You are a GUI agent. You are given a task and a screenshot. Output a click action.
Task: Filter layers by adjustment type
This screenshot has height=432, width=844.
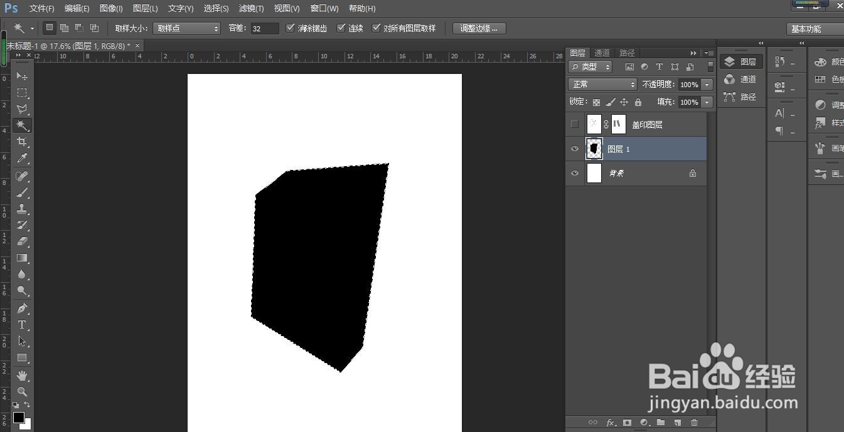(x=644, y=66)
